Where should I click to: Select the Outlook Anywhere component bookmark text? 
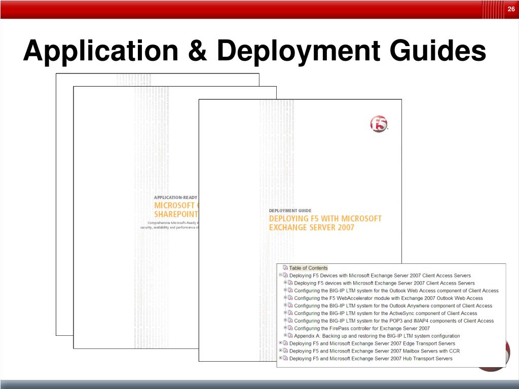point(393,305)
